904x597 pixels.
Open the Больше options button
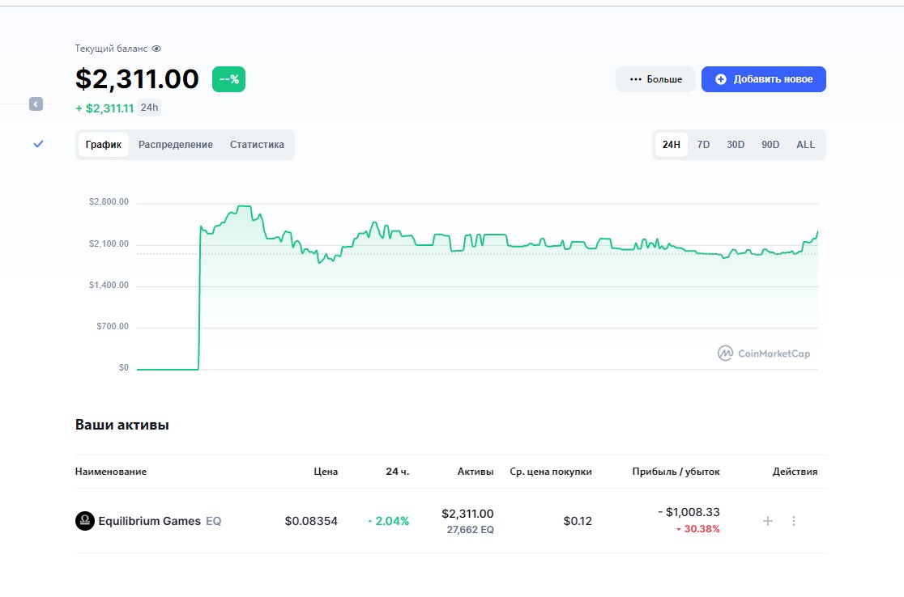[655, 79]
